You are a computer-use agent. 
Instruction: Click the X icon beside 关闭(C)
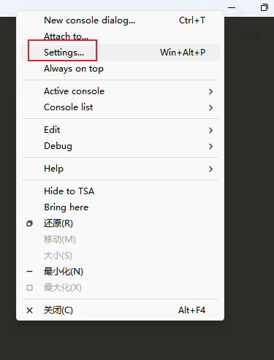(x=29, y=310)
